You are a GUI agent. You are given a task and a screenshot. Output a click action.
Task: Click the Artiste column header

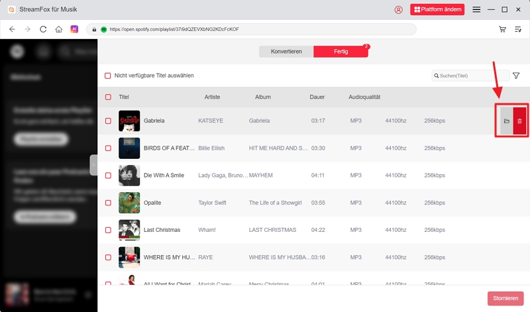[x=212, y=97]
